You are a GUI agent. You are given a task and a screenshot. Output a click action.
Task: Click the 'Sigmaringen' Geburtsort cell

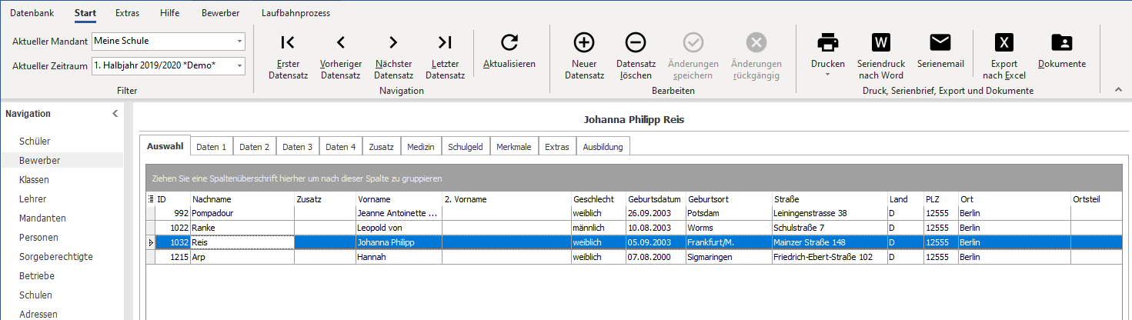[x=729, y=257]
